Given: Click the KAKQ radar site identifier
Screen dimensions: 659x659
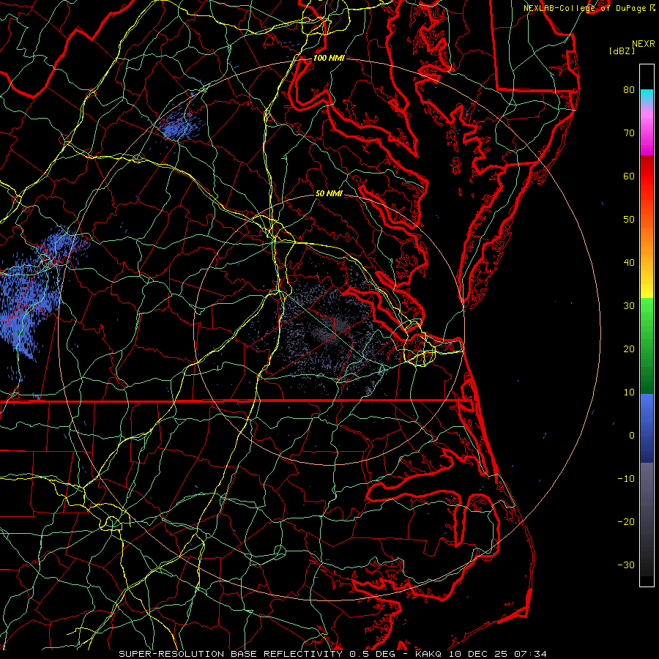Looking at the screenshot, I should pyautogui.click(x=430, y=654).
